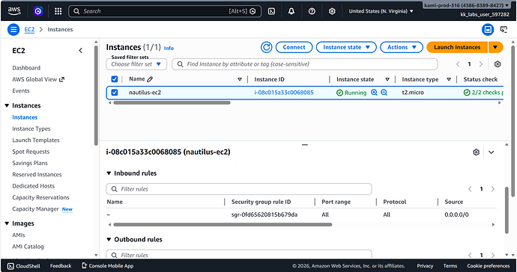The height and width of the screenshot is (272, 517).
Task: Collapse the Images group in sidebar
Action: pyautogui.click(x=7, y=223)
